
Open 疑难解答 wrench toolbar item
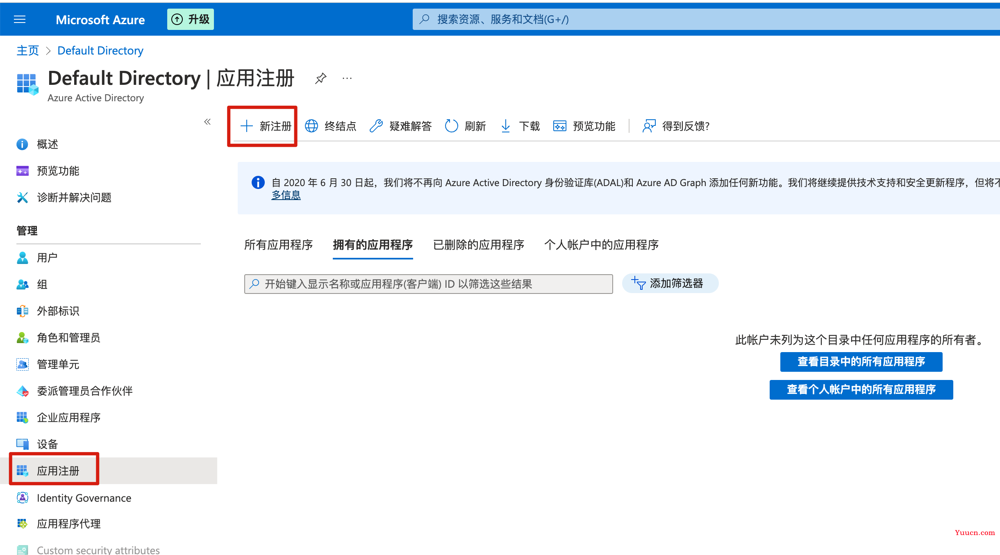click(x=400, y=126)
